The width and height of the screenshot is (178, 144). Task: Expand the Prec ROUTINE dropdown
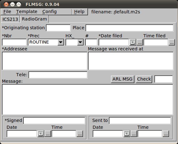(x=60, y=42)
